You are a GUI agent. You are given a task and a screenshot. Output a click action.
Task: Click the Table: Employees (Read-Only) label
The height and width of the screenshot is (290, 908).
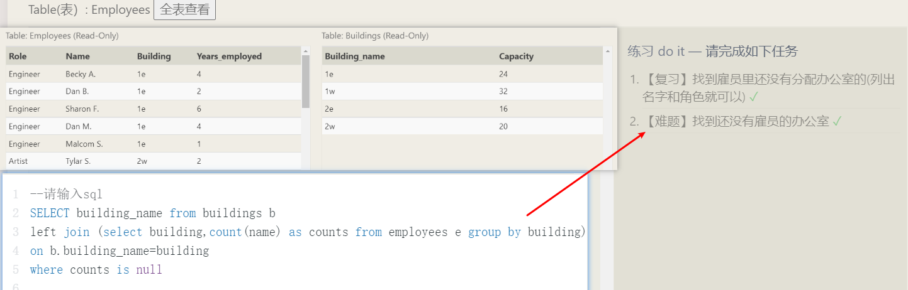pyautogui.click(x=62, y=36)
